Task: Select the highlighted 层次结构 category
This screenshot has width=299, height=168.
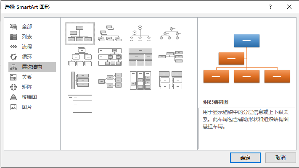Action: tap(32, 67)
